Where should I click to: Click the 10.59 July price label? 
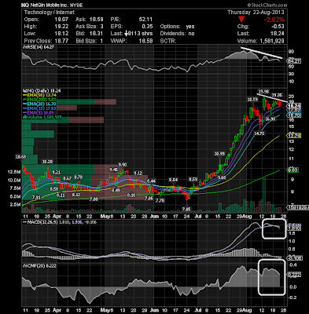point(219,154)
